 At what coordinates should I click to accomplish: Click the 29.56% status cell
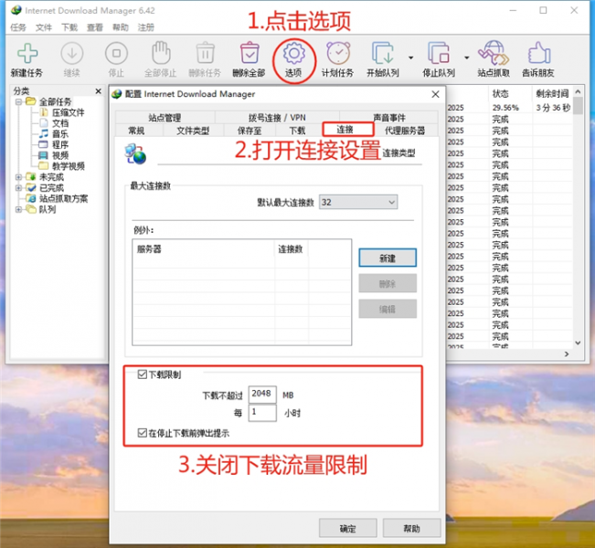pyautogui.click(x=505, y=108)
